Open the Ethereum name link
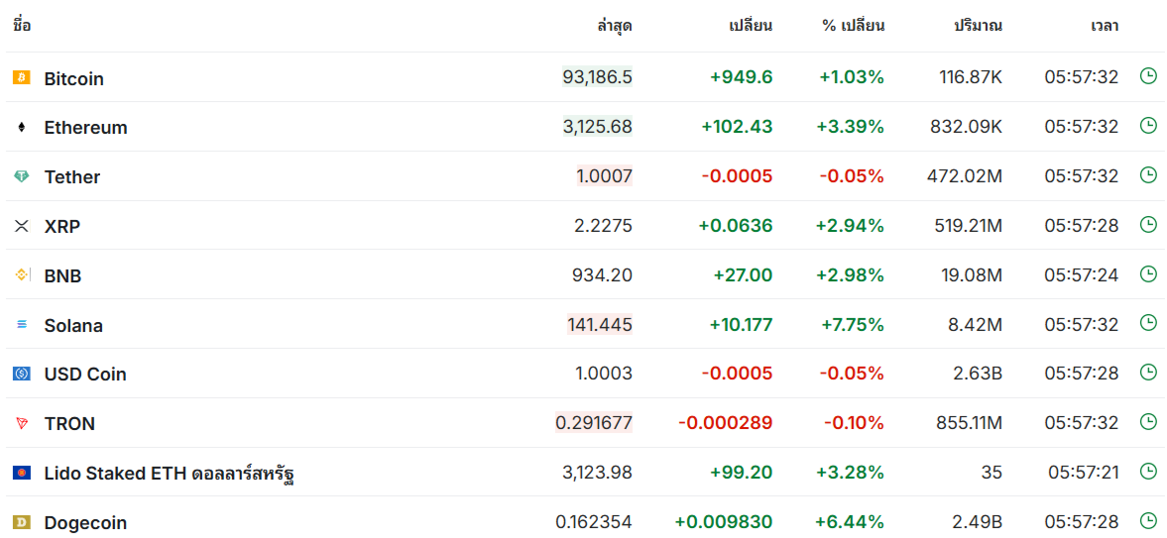Viewport: 1167px width, 538px height. coord(85,127)
